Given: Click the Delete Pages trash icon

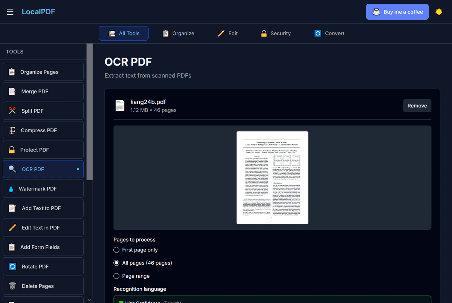Looking at the screenshot, I should point(12,286).
